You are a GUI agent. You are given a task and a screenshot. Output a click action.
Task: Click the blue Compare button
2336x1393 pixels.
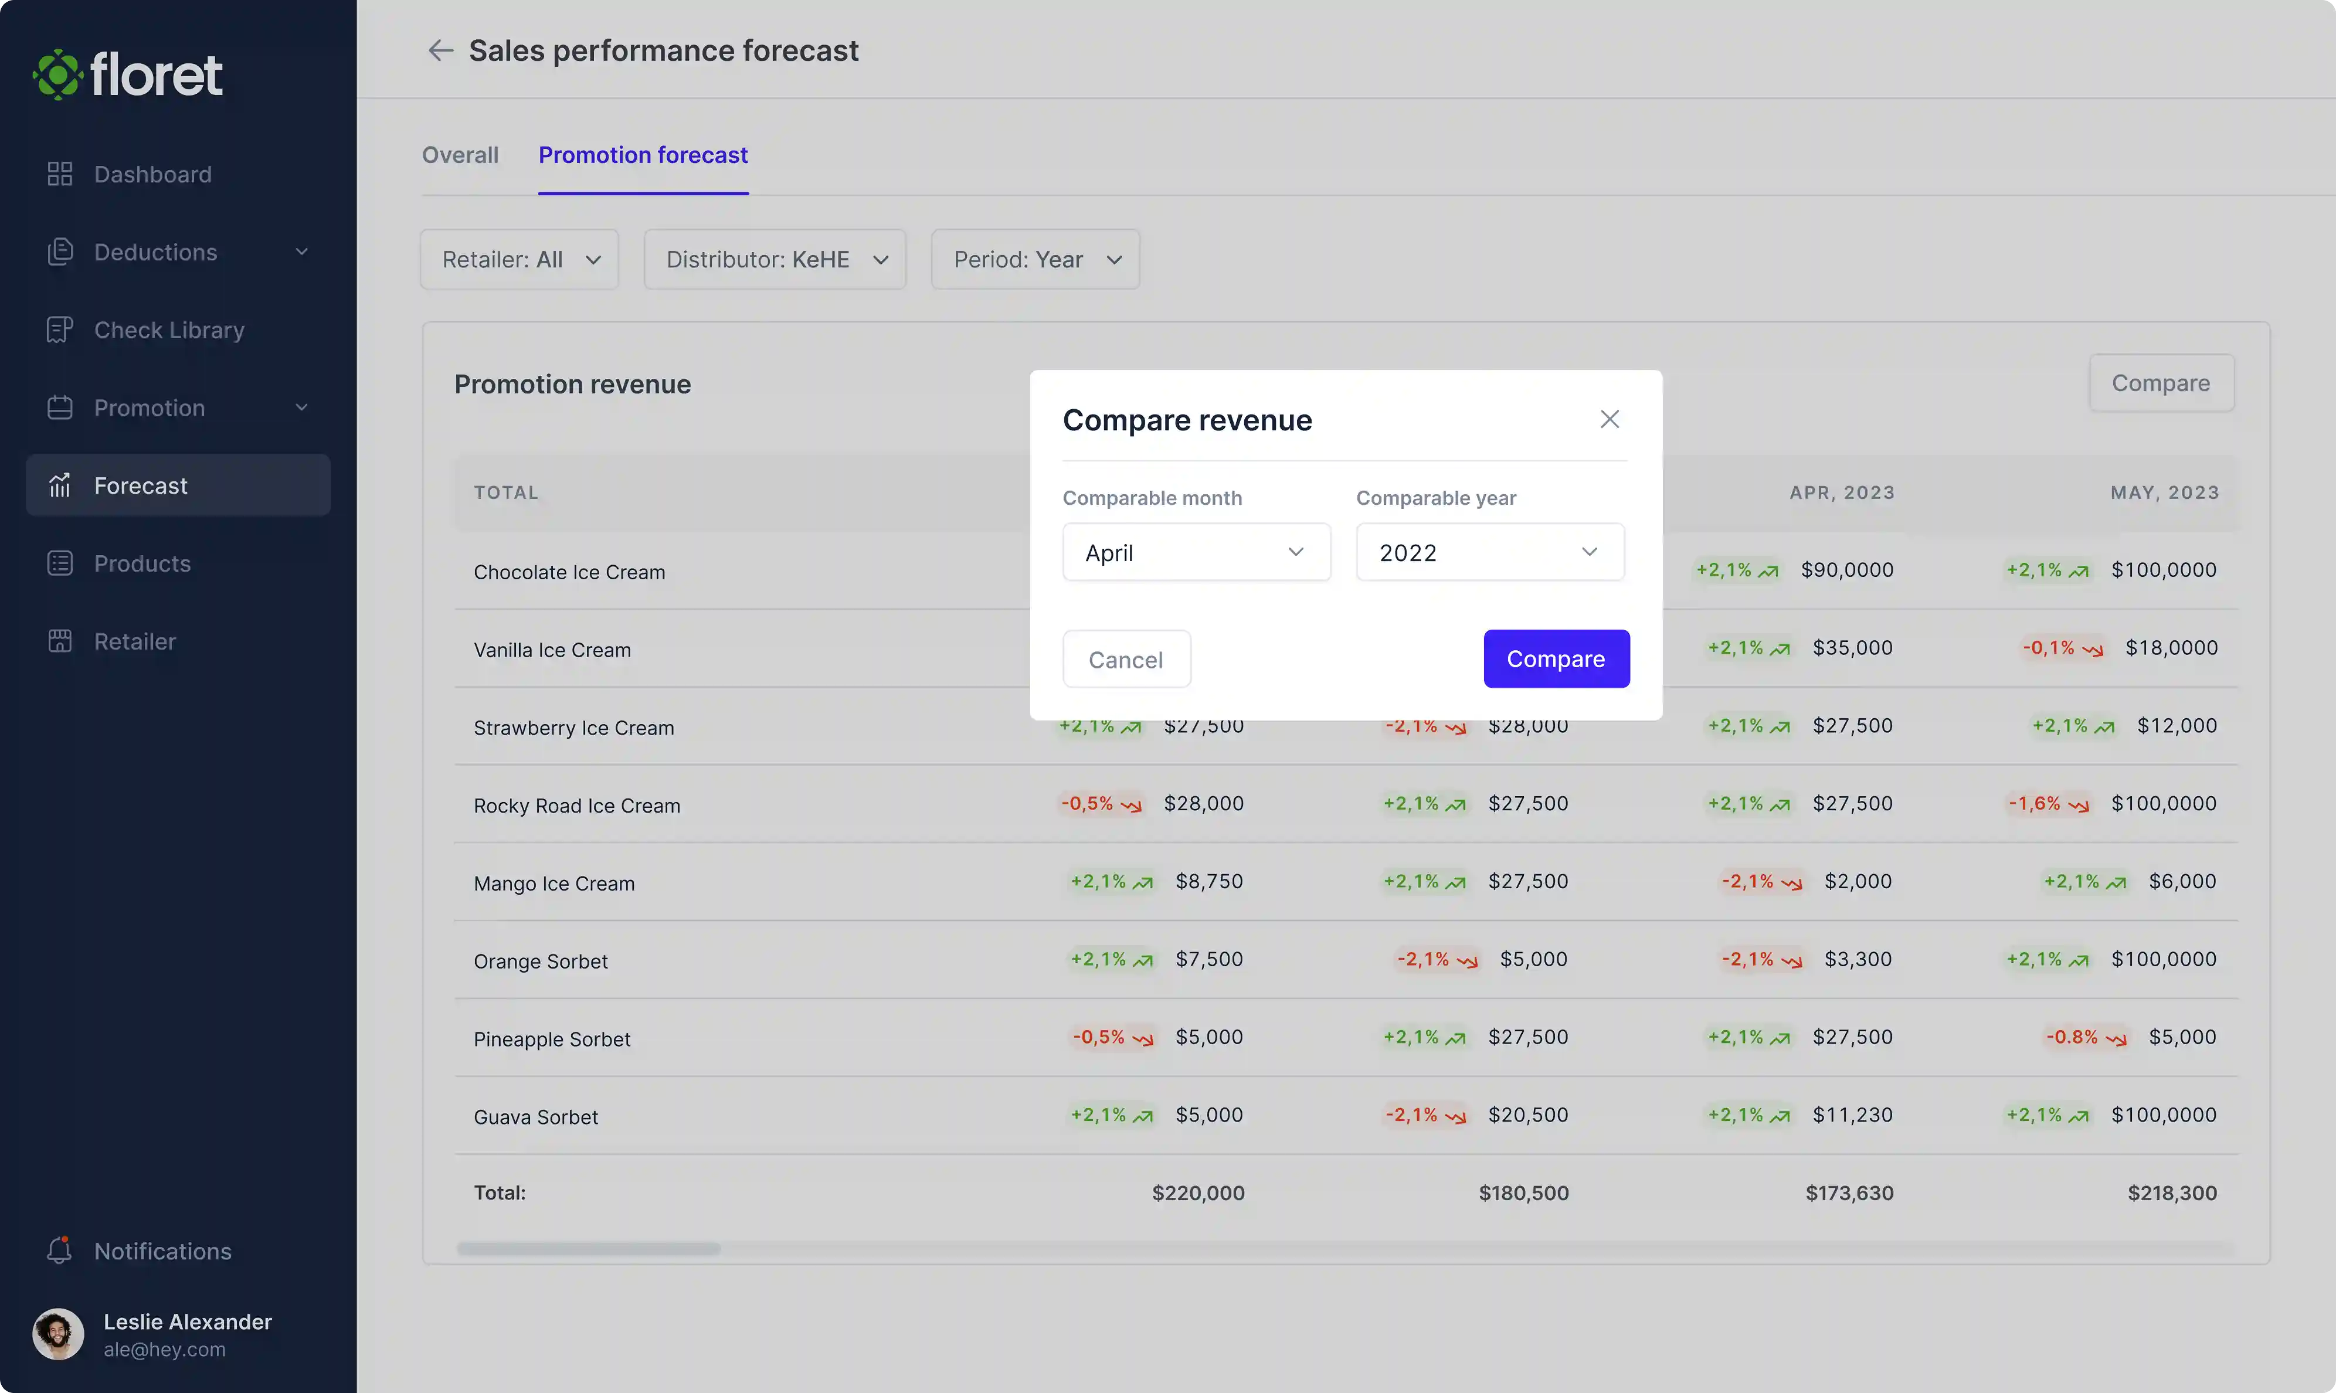pyautogui.click(x=1556, y=659)
